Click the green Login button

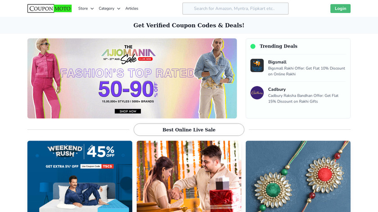click(x=340, y=9)
